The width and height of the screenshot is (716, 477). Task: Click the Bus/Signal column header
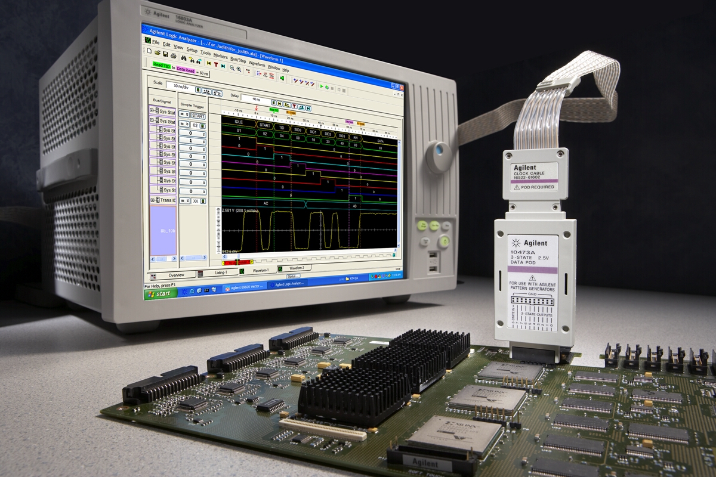tap(162, 102)
